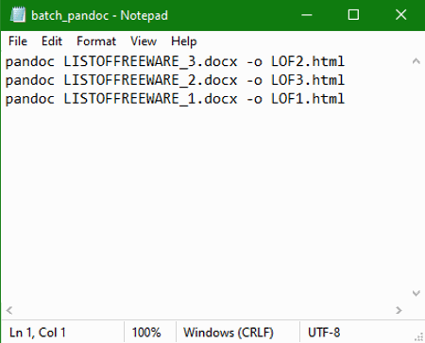The width and height of the screenshot is (425, 343).
Task: Open the File menu
Action: click(x=18, y=41)
